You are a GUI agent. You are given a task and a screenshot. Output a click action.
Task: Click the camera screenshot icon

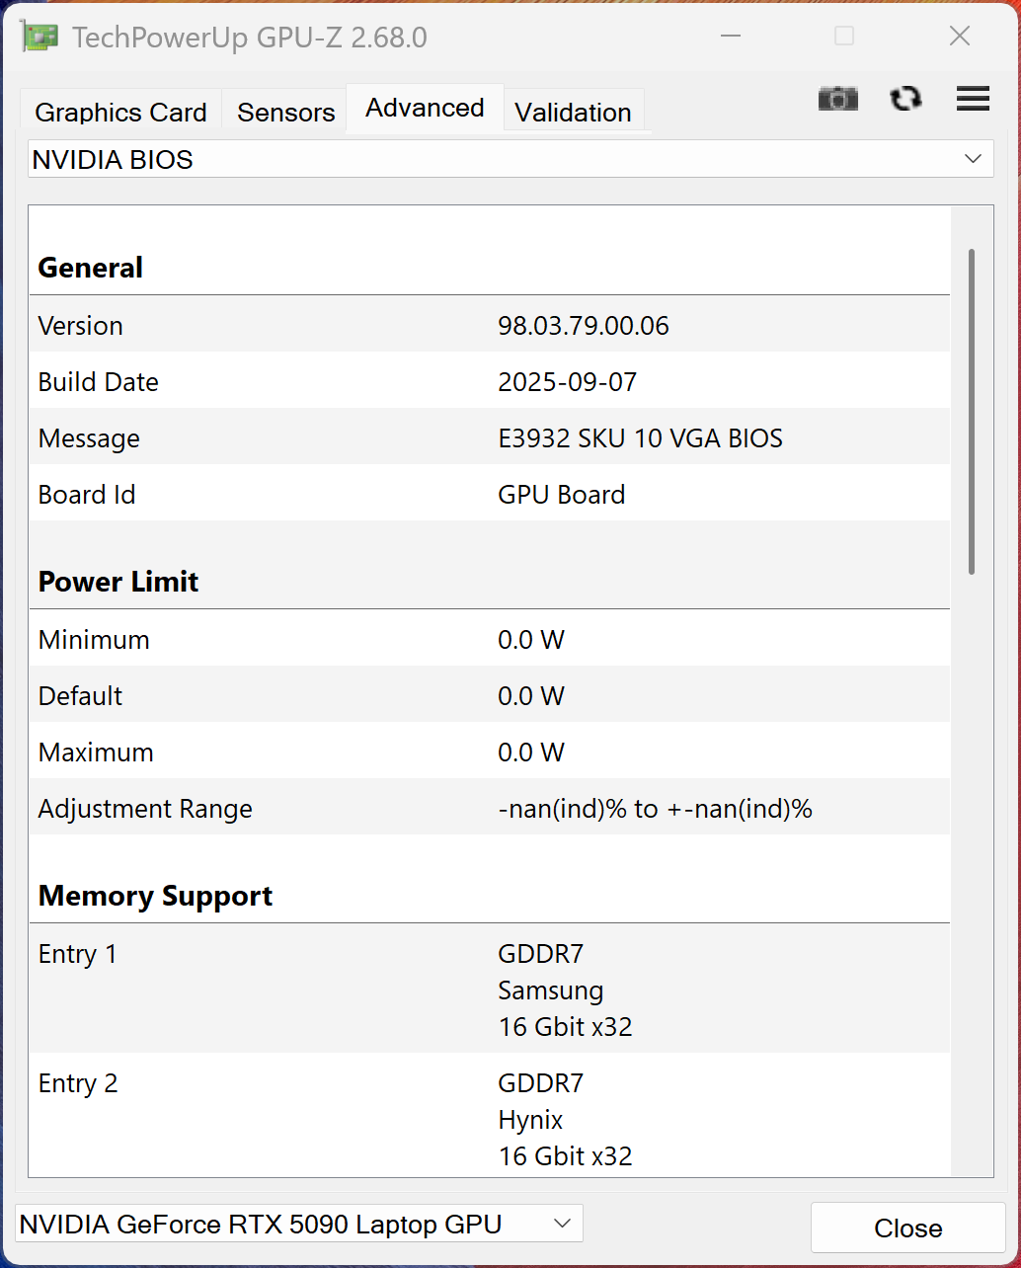[x=837, y=99]
